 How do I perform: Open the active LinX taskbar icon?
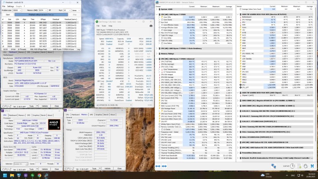pos(46,175)
